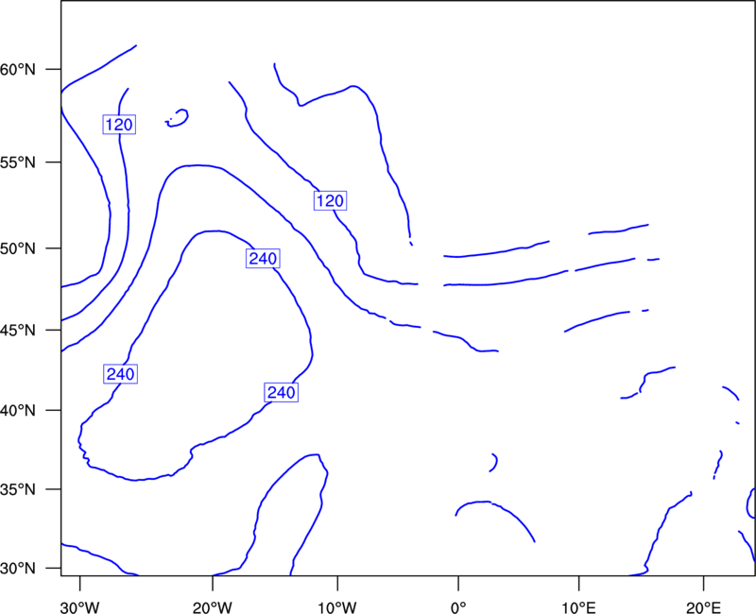The image size is (756, 614).
Task: Select the 10°E longitude axis label
Action: tap(578, 607)
